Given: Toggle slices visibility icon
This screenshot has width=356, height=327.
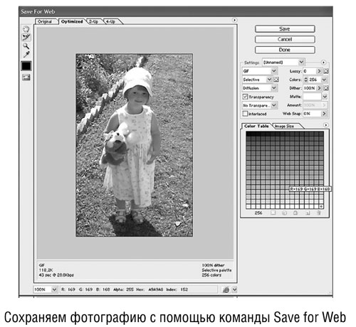Looking at the screenshot, I should pos(26,77).
